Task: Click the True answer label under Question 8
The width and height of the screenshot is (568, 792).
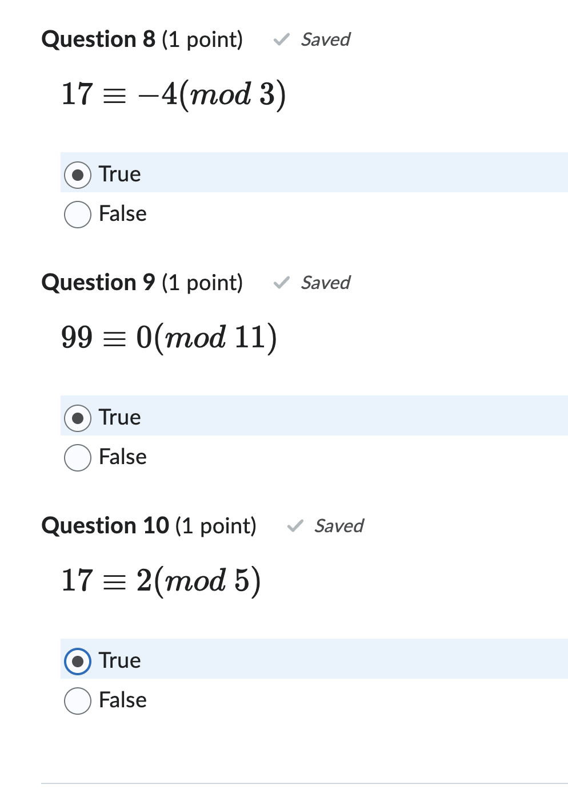Action: [x=119, y=174]
